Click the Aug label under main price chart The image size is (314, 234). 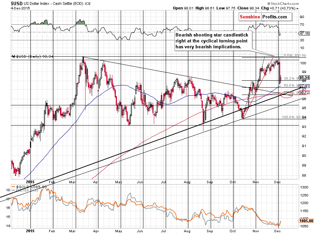187,182
